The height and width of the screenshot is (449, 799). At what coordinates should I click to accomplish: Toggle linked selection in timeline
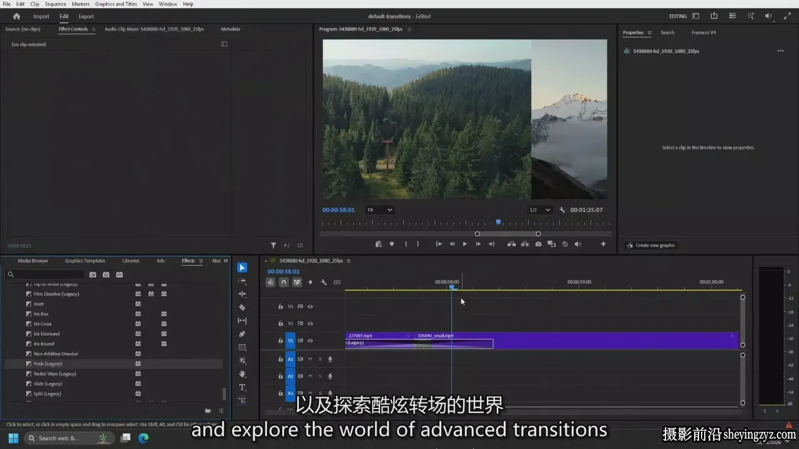(x=297, y=282)
